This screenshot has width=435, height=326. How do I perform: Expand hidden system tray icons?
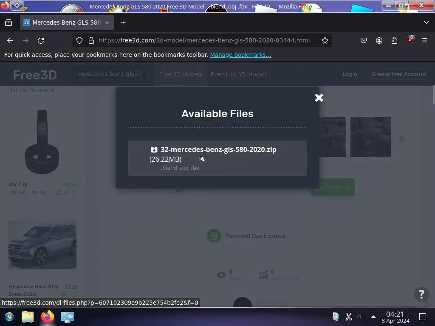(x=373, y=317)
